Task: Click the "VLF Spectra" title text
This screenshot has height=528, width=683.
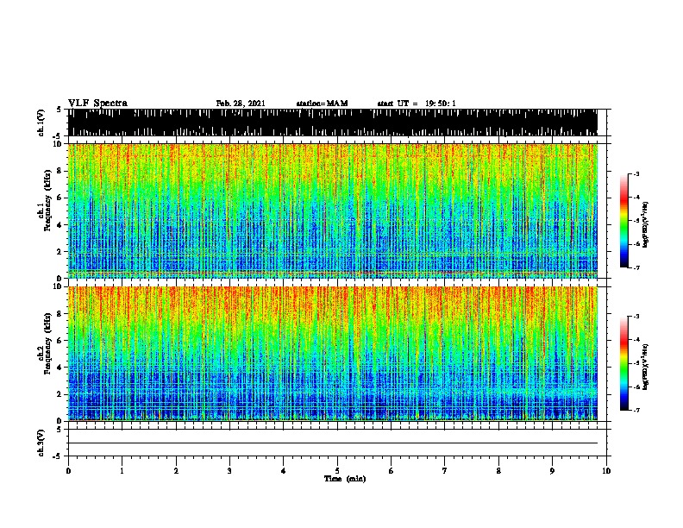Action: click(x=97, y=104)
